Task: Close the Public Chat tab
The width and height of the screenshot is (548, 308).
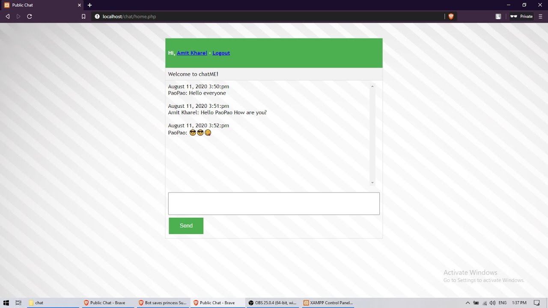Action: coord(79,5)
